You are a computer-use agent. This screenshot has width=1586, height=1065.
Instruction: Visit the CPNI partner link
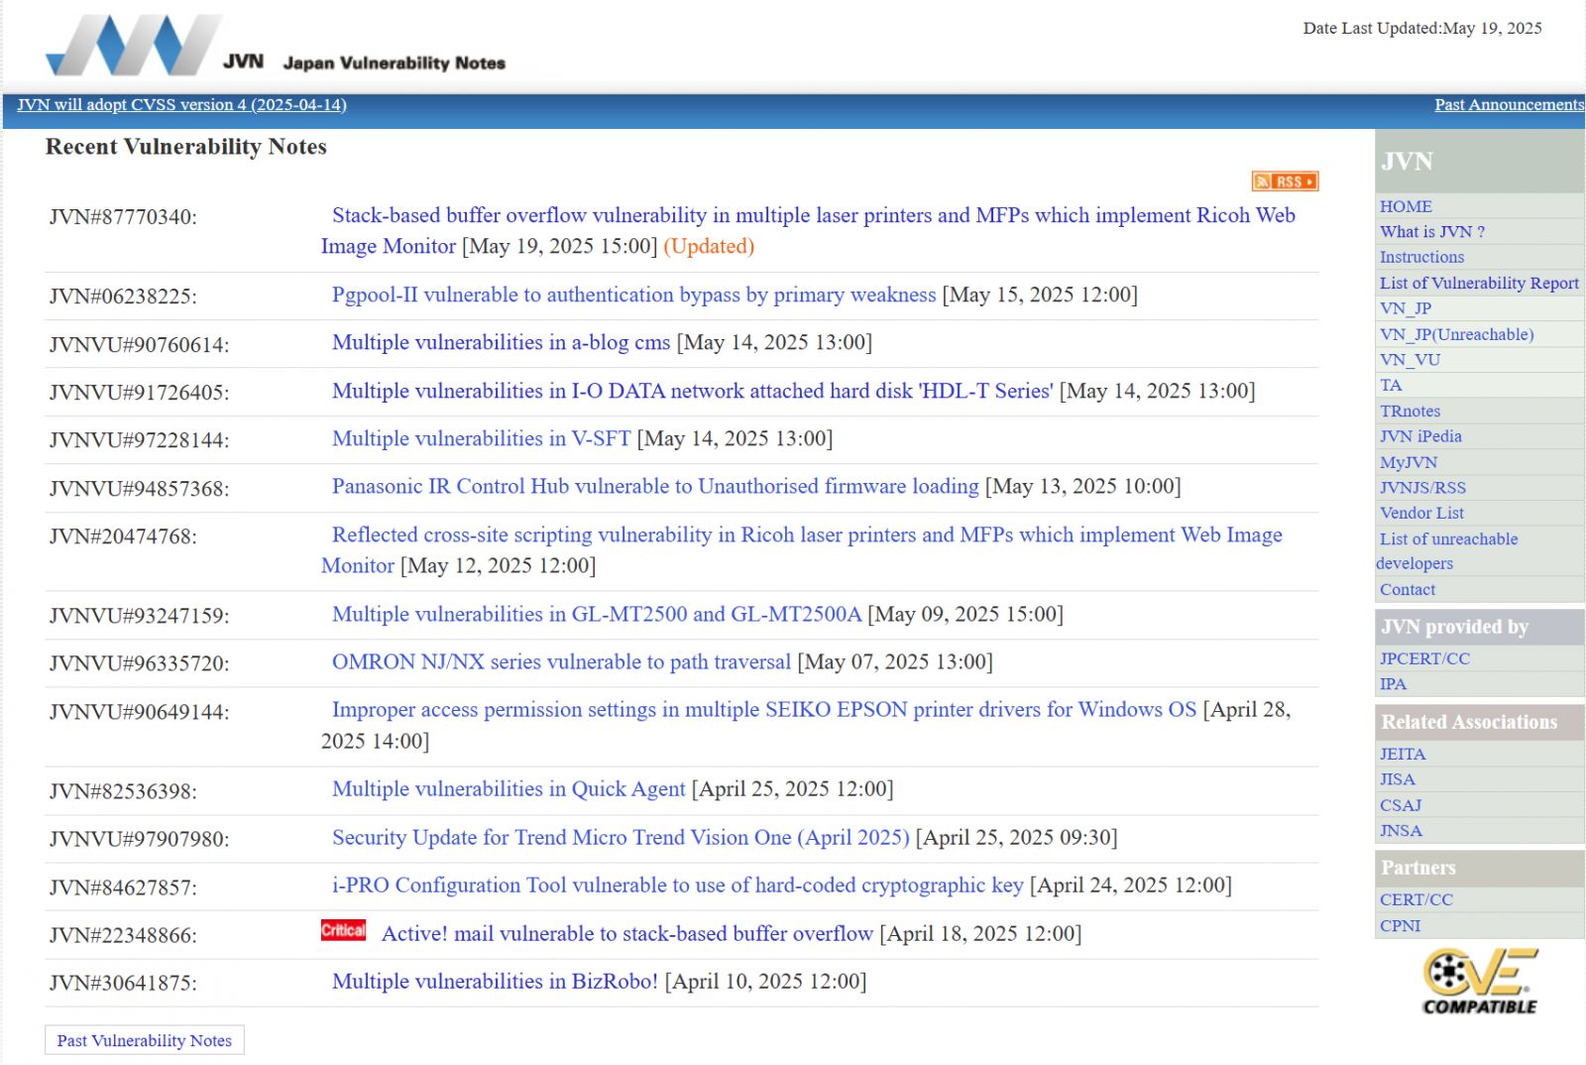click(x=1400, y=925)
